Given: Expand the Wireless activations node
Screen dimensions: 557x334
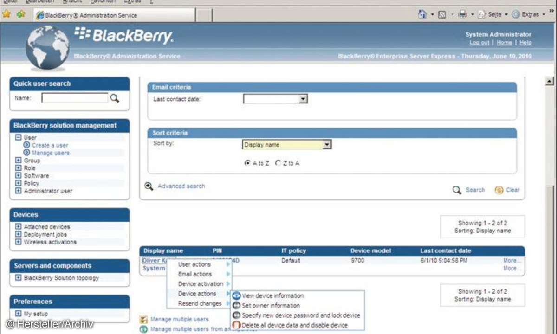Looking at the screenshot, I should point(18,242).
